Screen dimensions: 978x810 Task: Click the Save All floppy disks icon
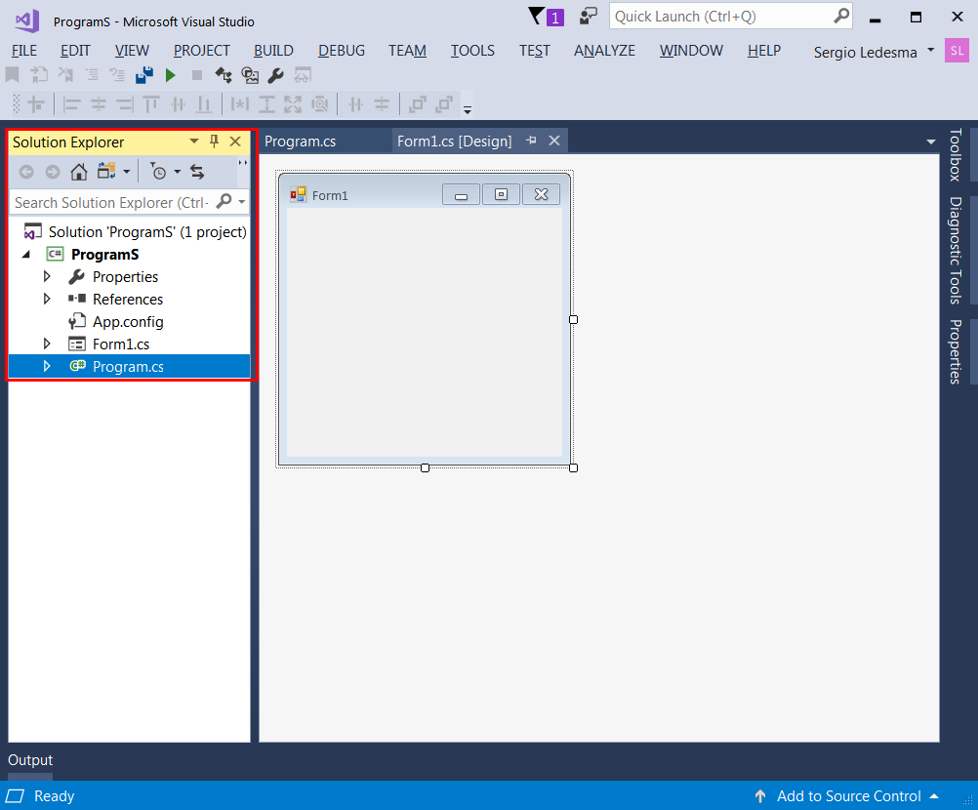coord(144,75)
